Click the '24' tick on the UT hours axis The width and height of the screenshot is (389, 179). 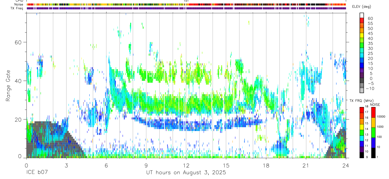point(346,165)
